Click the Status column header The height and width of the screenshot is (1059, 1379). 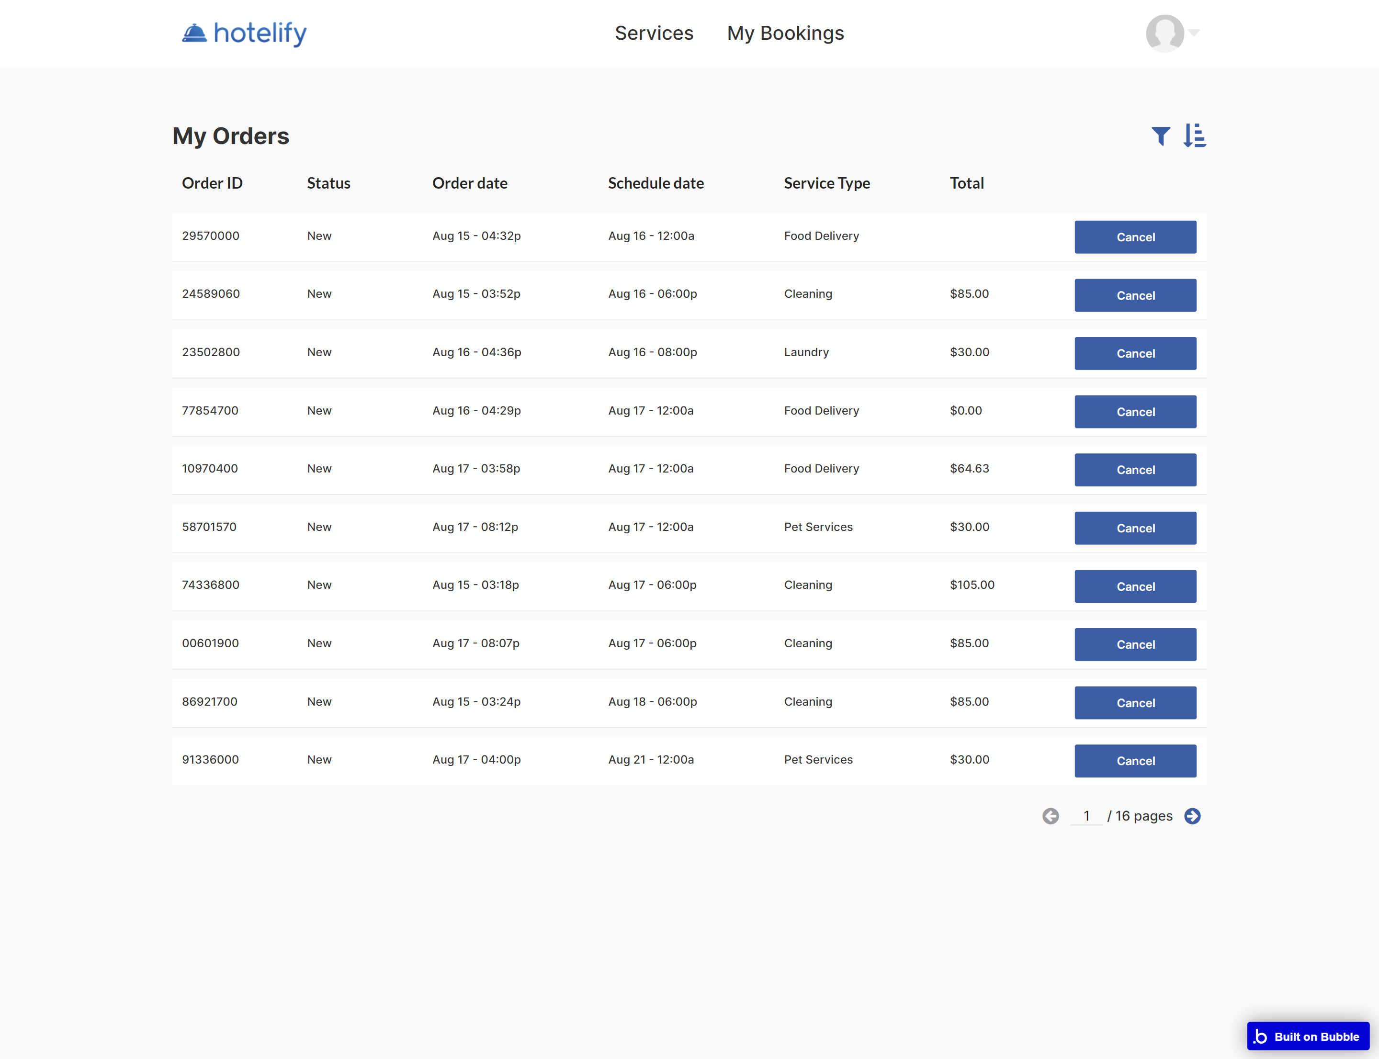(x=328, y=183)
